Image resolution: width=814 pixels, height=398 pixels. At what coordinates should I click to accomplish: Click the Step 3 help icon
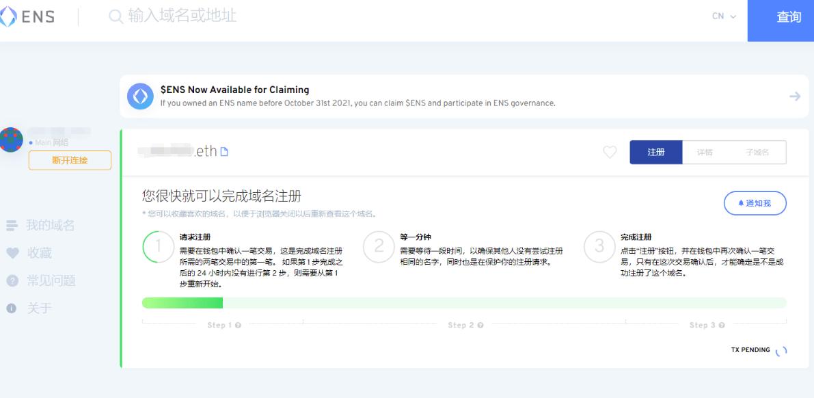(x=721, y=325)
